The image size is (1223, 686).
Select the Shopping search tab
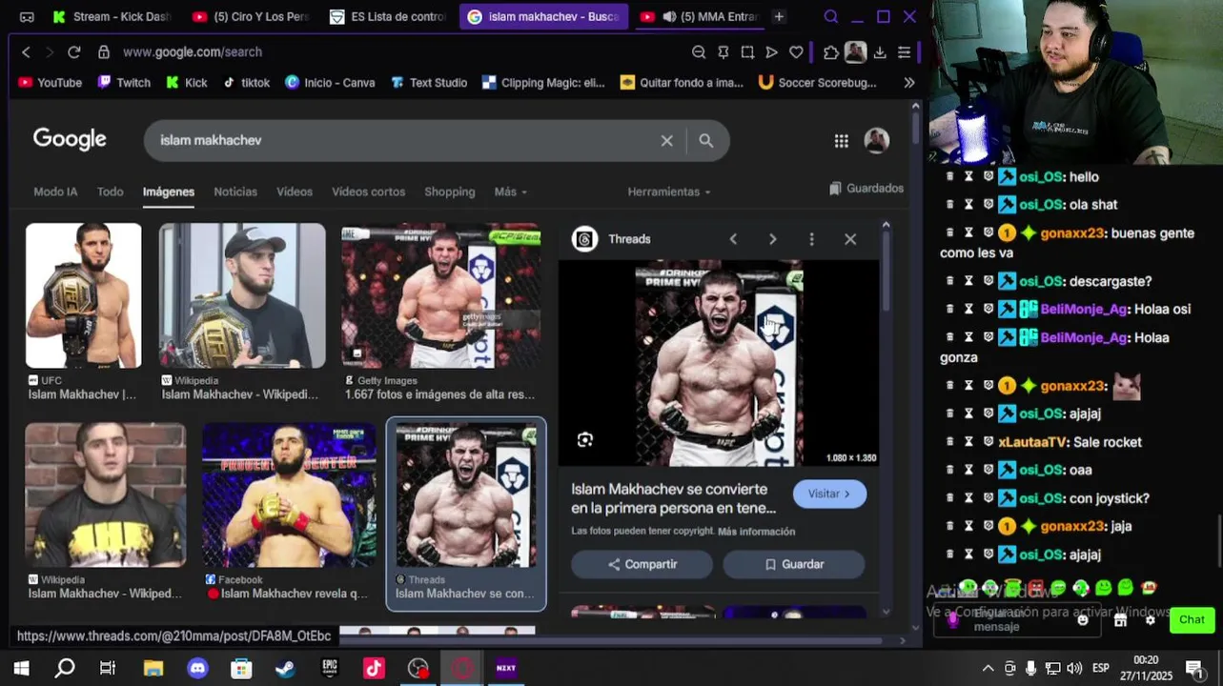(x=450, y=192)
